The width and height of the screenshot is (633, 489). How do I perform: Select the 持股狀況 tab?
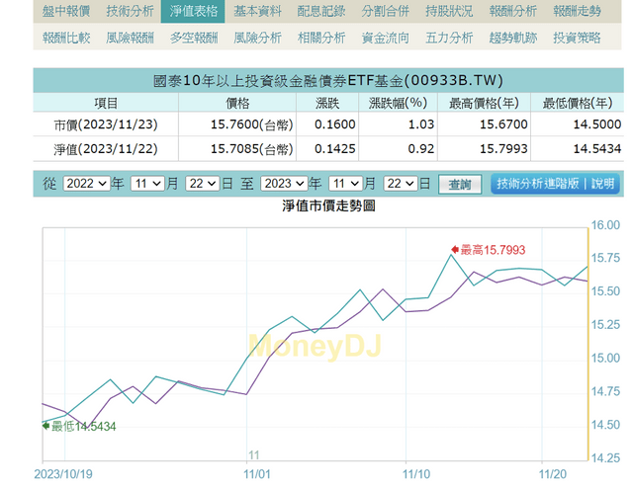click(x=448, y=11)
